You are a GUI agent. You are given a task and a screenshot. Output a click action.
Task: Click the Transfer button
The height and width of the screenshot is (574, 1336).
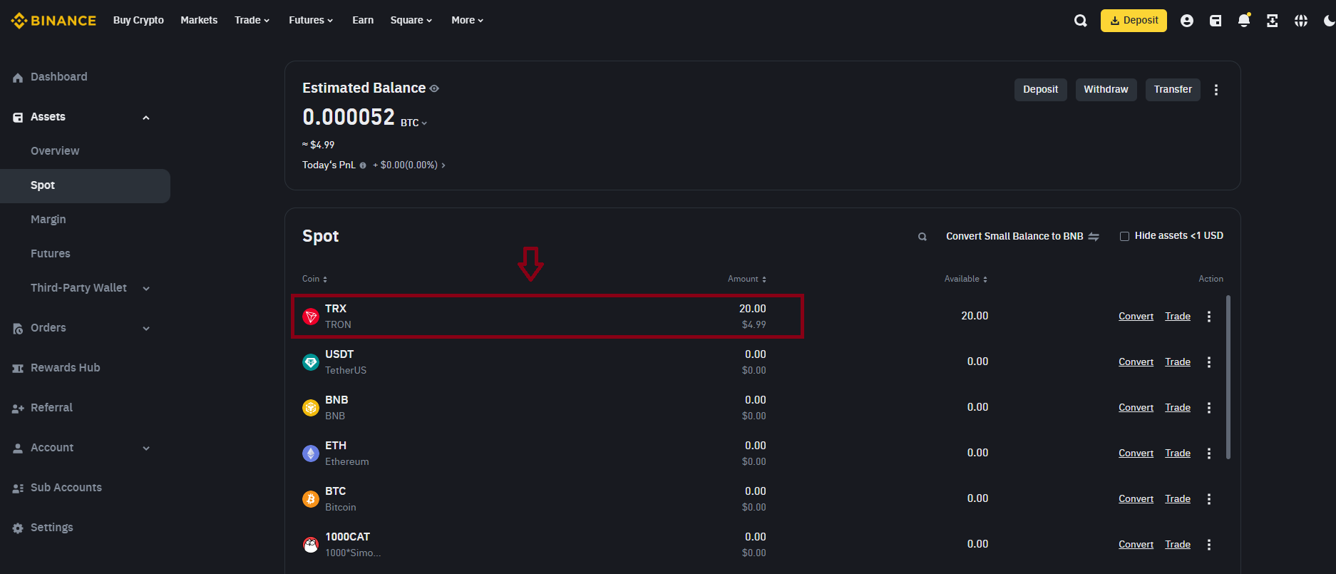(1173, 90)
